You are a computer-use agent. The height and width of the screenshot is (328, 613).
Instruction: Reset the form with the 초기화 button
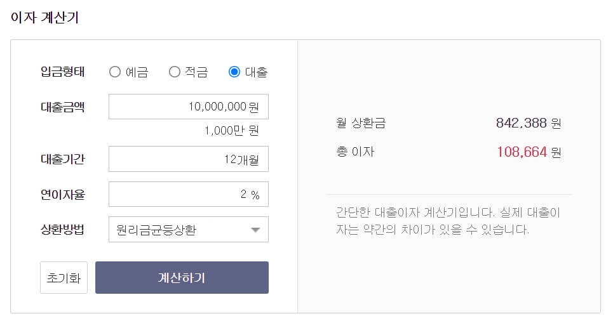(x=64, y=278)
